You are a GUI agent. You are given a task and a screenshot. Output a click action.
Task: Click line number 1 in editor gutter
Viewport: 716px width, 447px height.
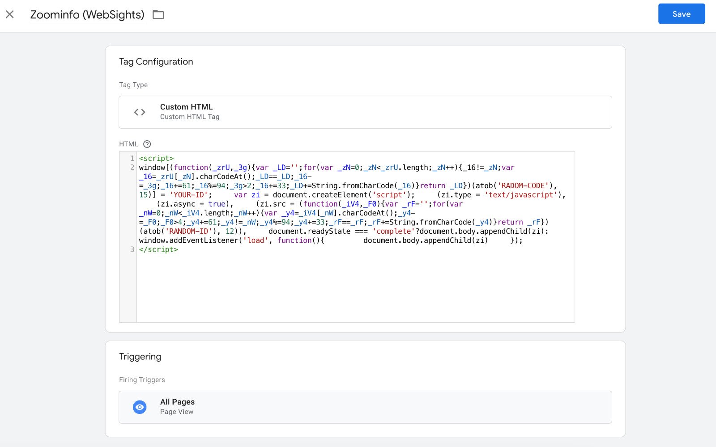click(x=132, y=158)
